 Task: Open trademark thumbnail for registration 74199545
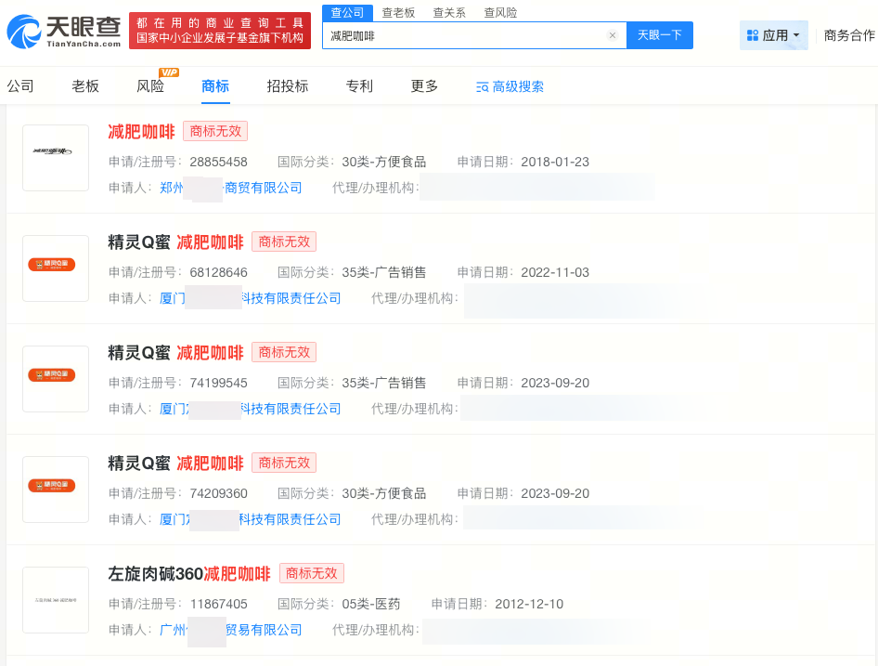click(x=56, y=379)
